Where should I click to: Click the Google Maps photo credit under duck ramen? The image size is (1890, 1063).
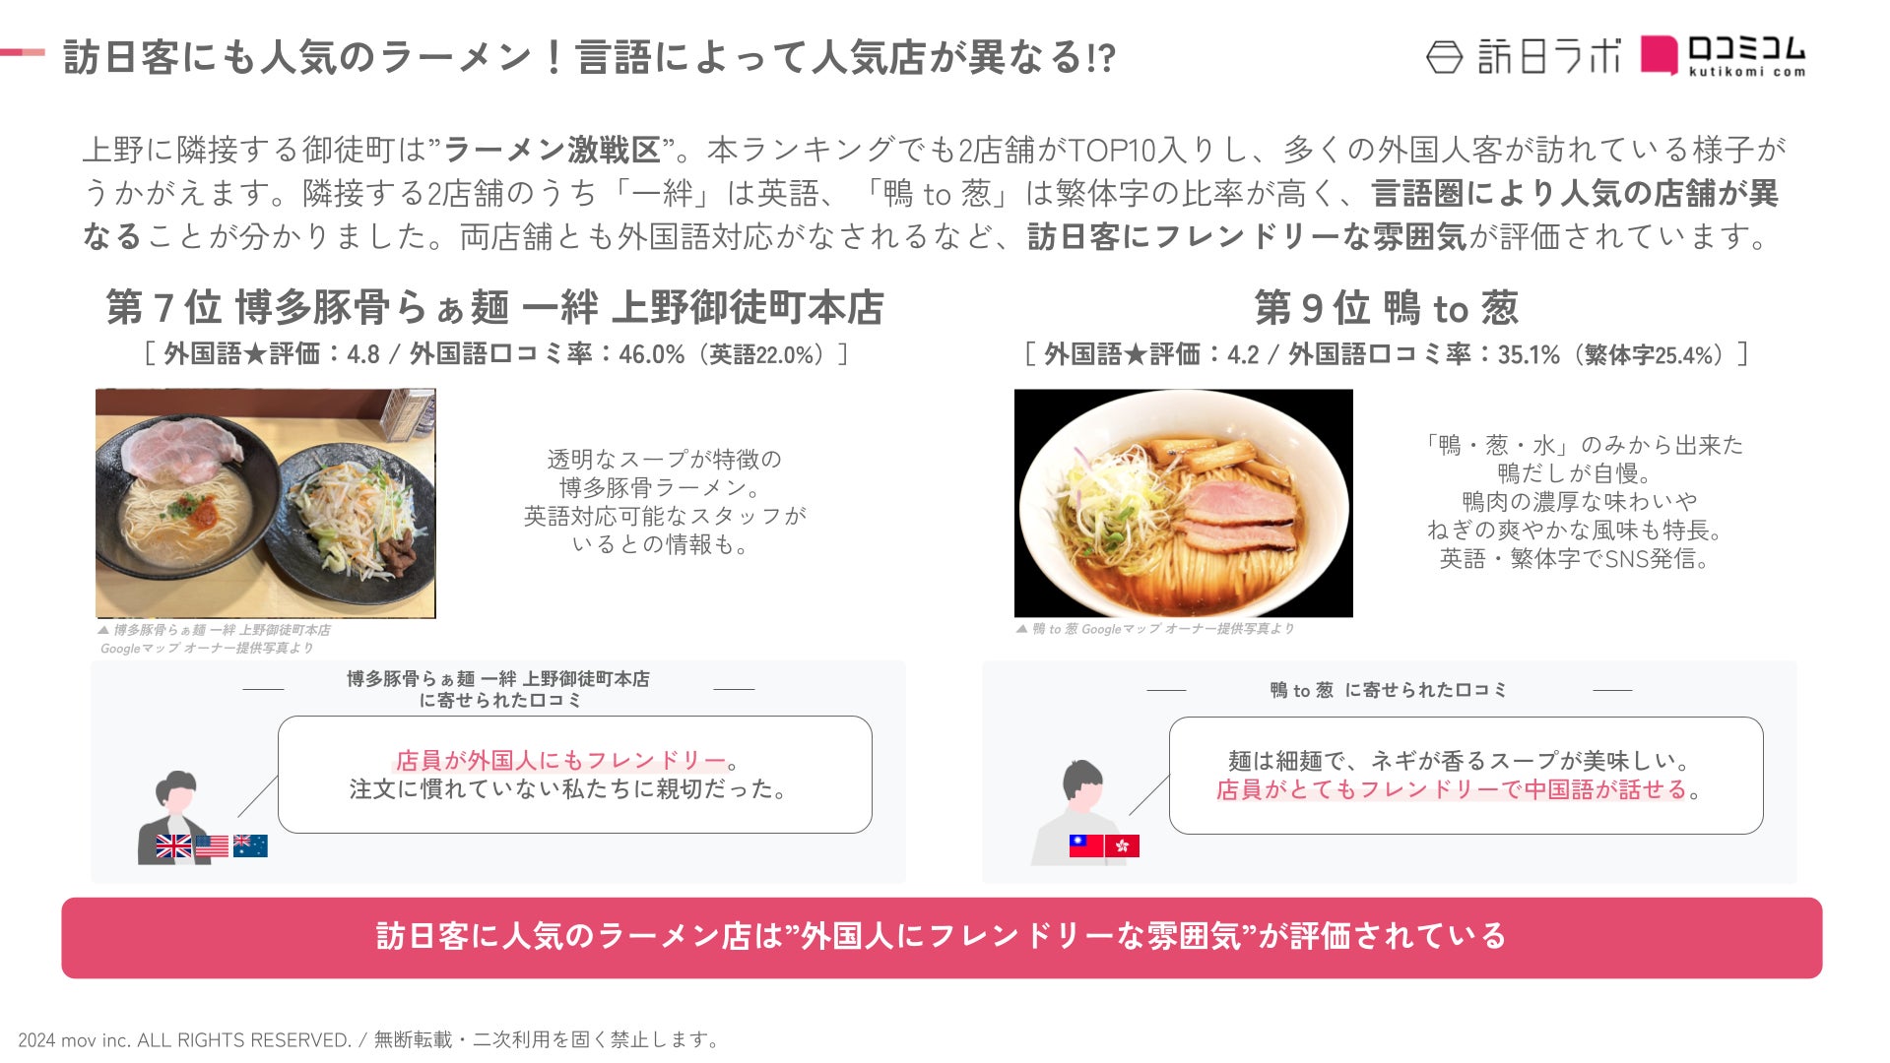[x=1155, y=629]
